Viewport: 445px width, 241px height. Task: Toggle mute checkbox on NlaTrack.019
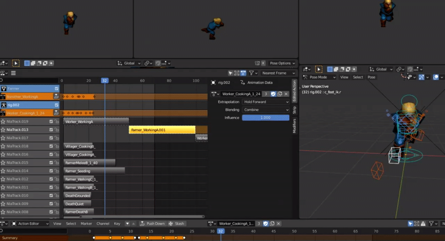(x=51, y=121)
